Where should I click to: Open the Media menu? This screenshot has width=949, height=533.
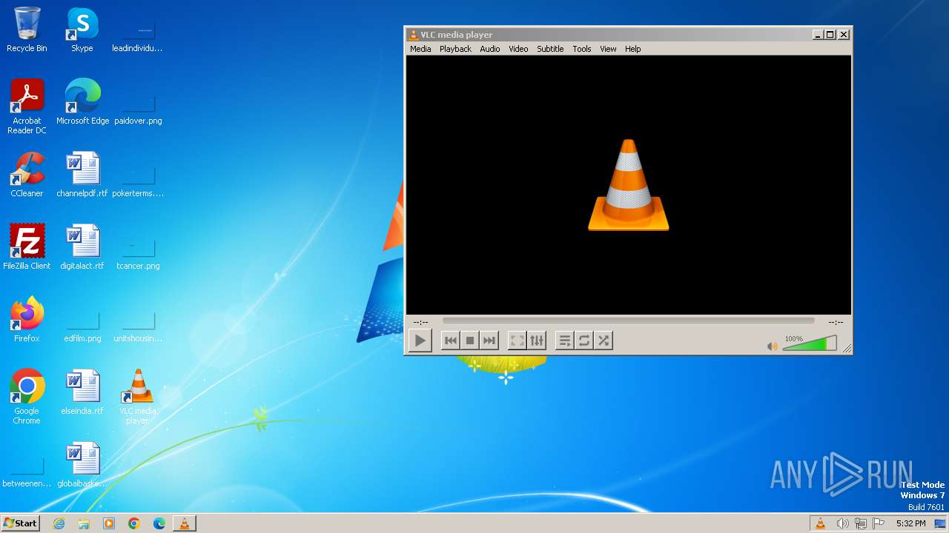[420, 49]
